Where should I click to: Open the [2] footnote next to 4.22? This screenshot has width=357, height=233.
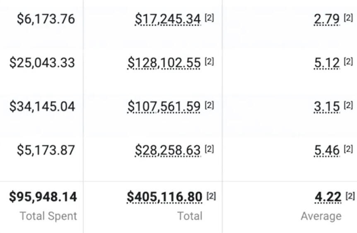(x=350, y=196)
